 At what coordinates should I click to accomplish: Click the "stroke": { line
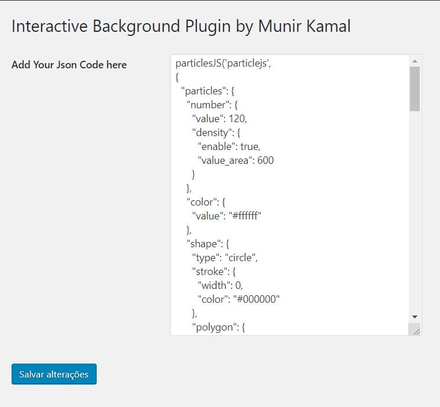214,272
